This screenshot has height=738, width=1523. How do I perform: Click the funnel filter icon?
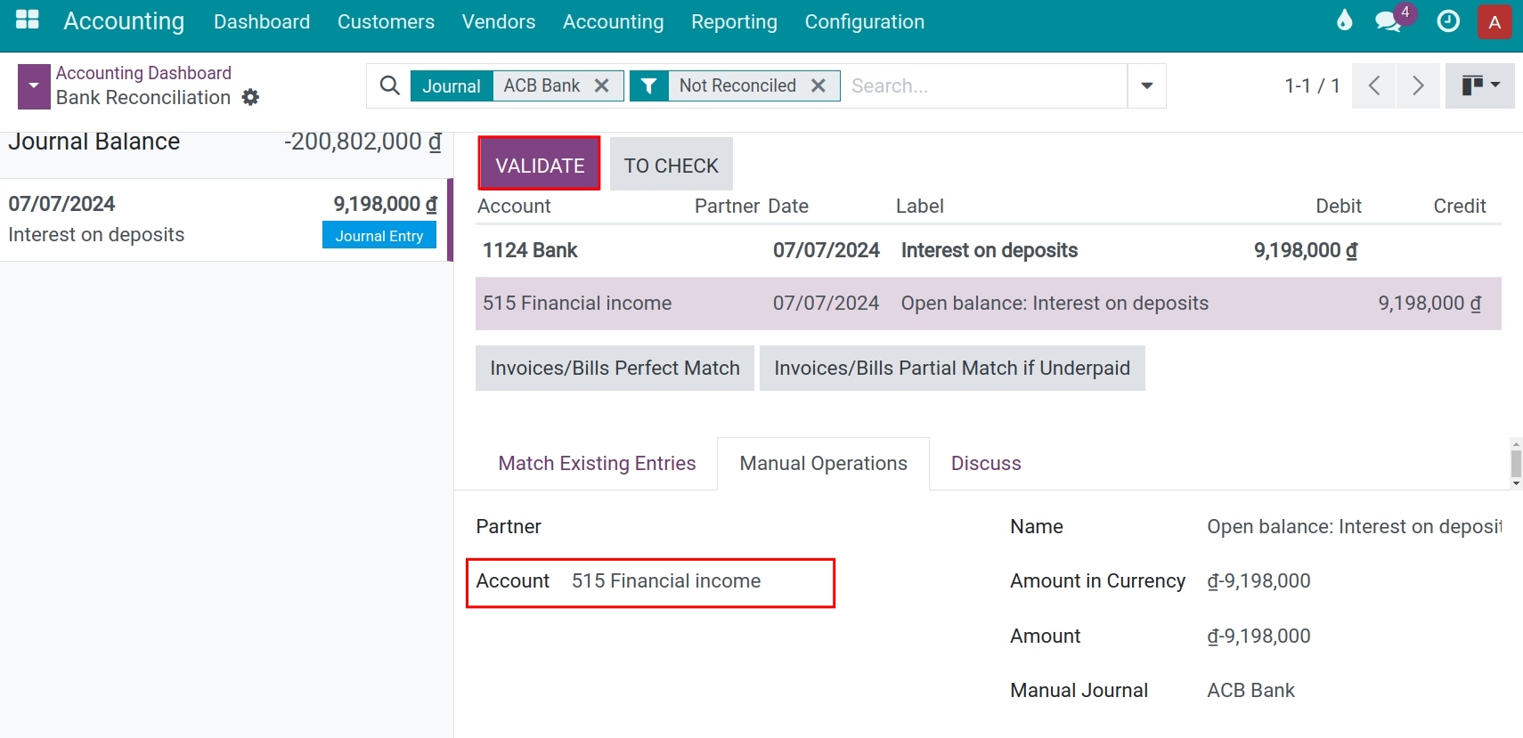(649, 85)
